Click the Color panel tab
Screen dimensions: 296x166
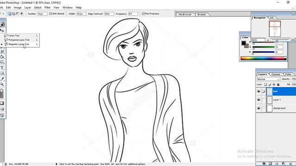click(x=245, y=37)
